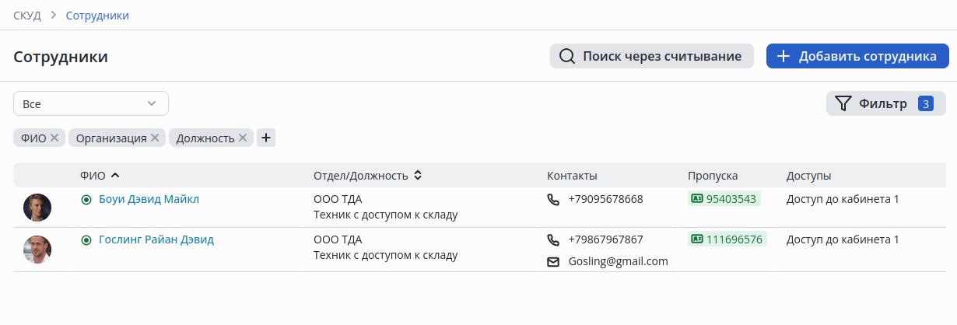Click avatar photo of Гослинг Райан Дэвид

point(37,249)
